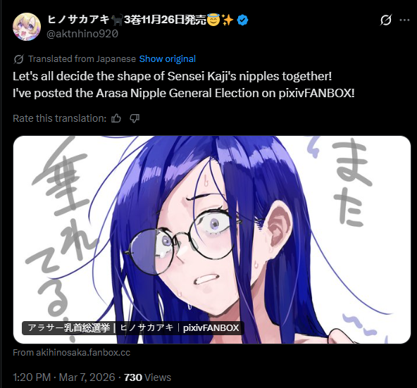Click the blue verified badge
The width and height of the screenshot is (417, 388).
click(242, 20)
